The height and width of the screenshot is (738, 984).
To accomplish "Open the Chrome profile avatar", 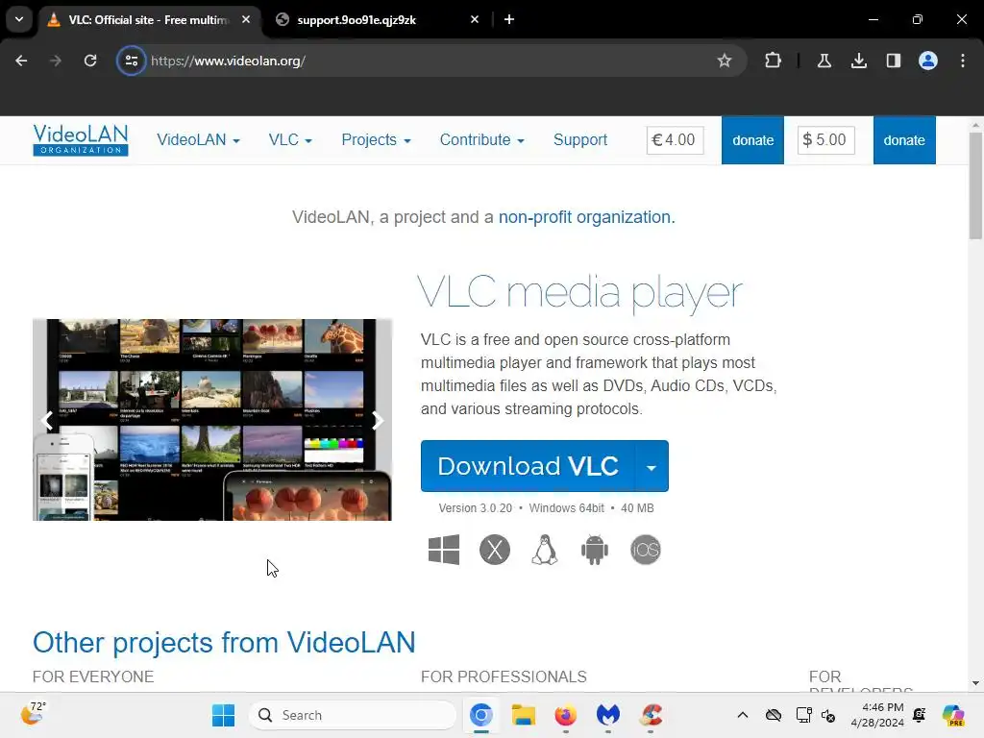I will pyautogui.click(x=928, y=61).
